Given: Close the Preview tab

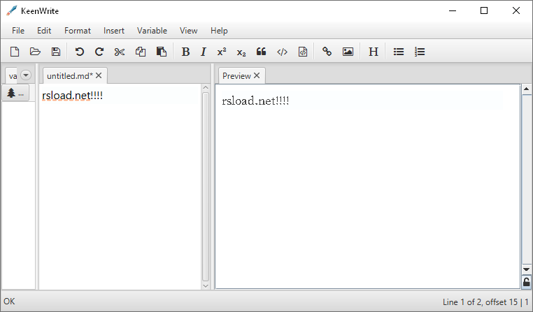Looking at the screenshot, I should [x=257, y=75].
